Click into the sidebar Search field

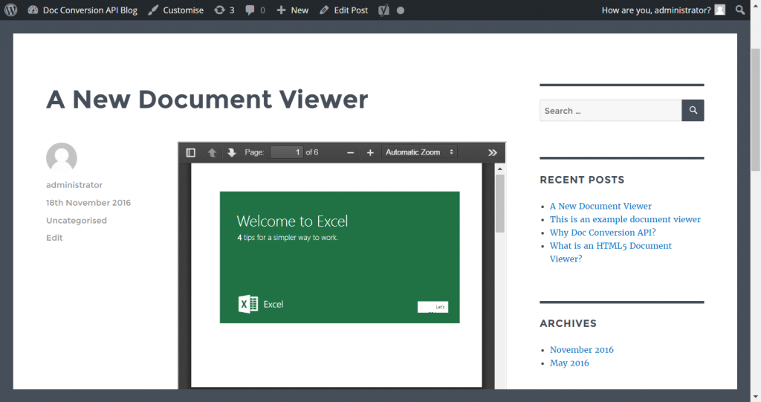tap(611, 111)
